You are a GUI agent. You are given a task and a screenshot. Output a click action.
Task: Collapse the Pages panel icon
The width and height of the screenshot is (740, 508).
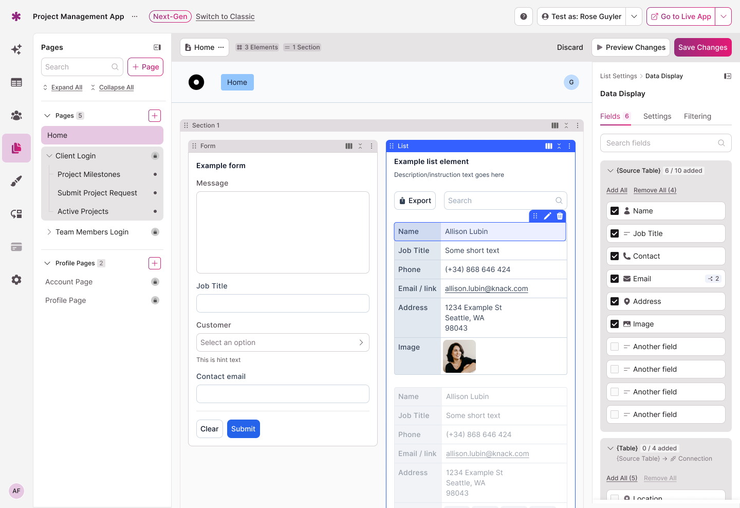pos(157,47)
